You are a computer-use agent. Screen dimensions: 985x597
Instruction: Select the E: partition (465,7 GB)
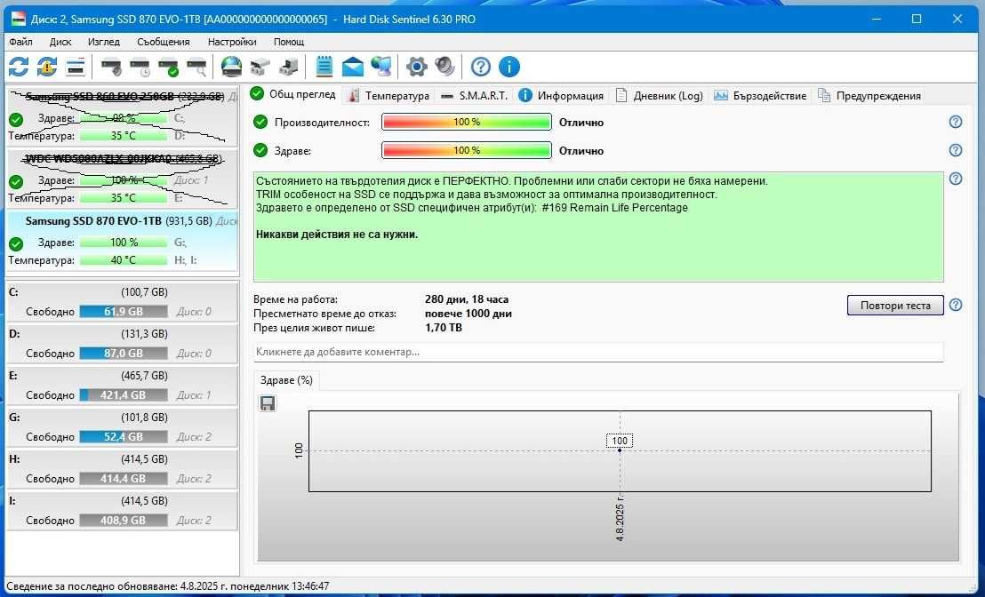(x=123, y=386)
